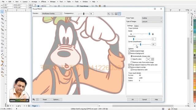Check Remove color from entire image
The width and height of the screenshot is (196, 110).
tap(132, 62)
